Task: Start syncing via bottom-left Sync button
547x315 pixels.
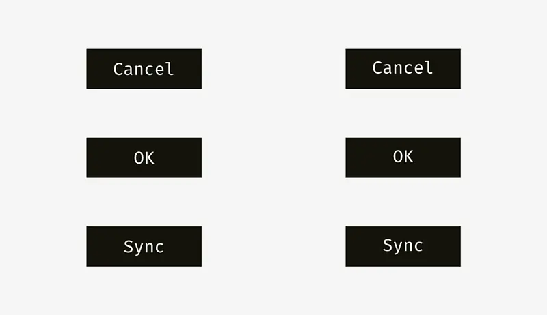Action: coord(144,247)
